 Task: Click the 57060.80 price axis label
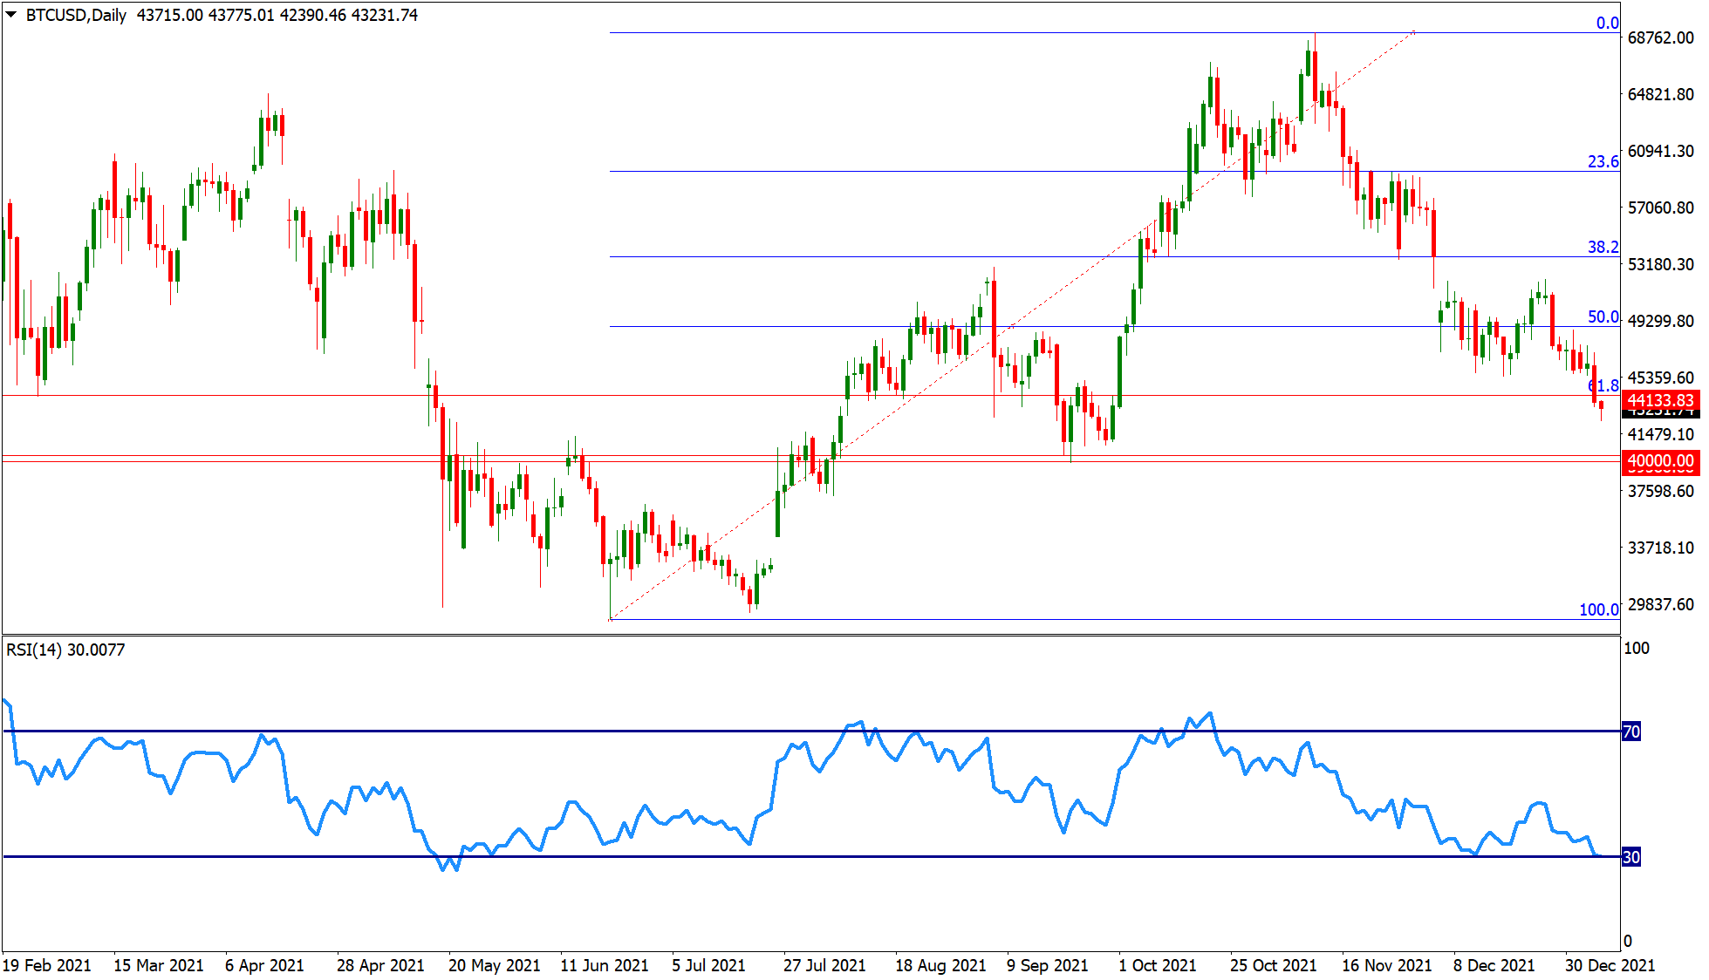point(1660,208)
